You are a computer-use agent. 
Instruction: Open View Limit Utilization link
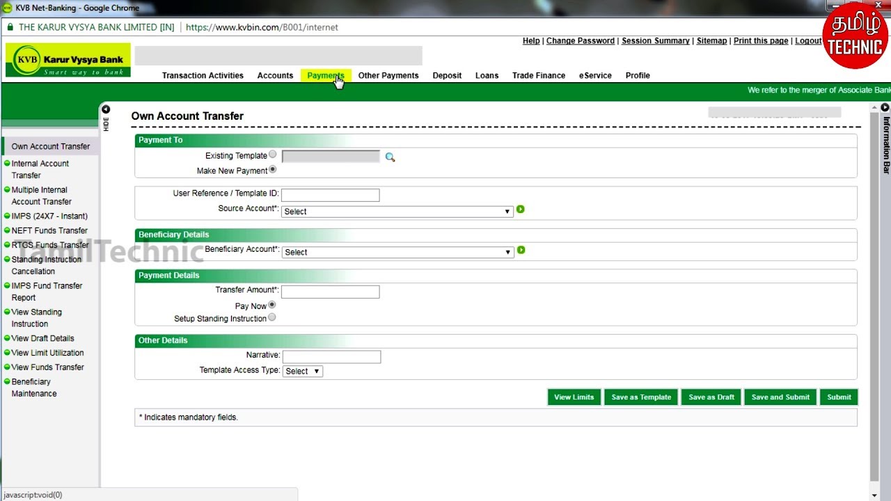pos(47,353)
